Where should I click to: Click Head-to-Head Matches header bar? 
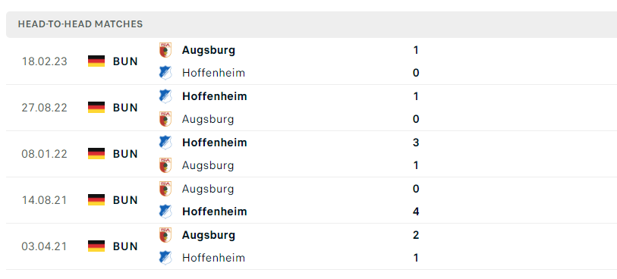[312, 24]
